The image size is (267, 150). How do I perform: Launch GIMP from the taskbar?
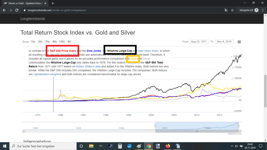[x=101, y=146]
